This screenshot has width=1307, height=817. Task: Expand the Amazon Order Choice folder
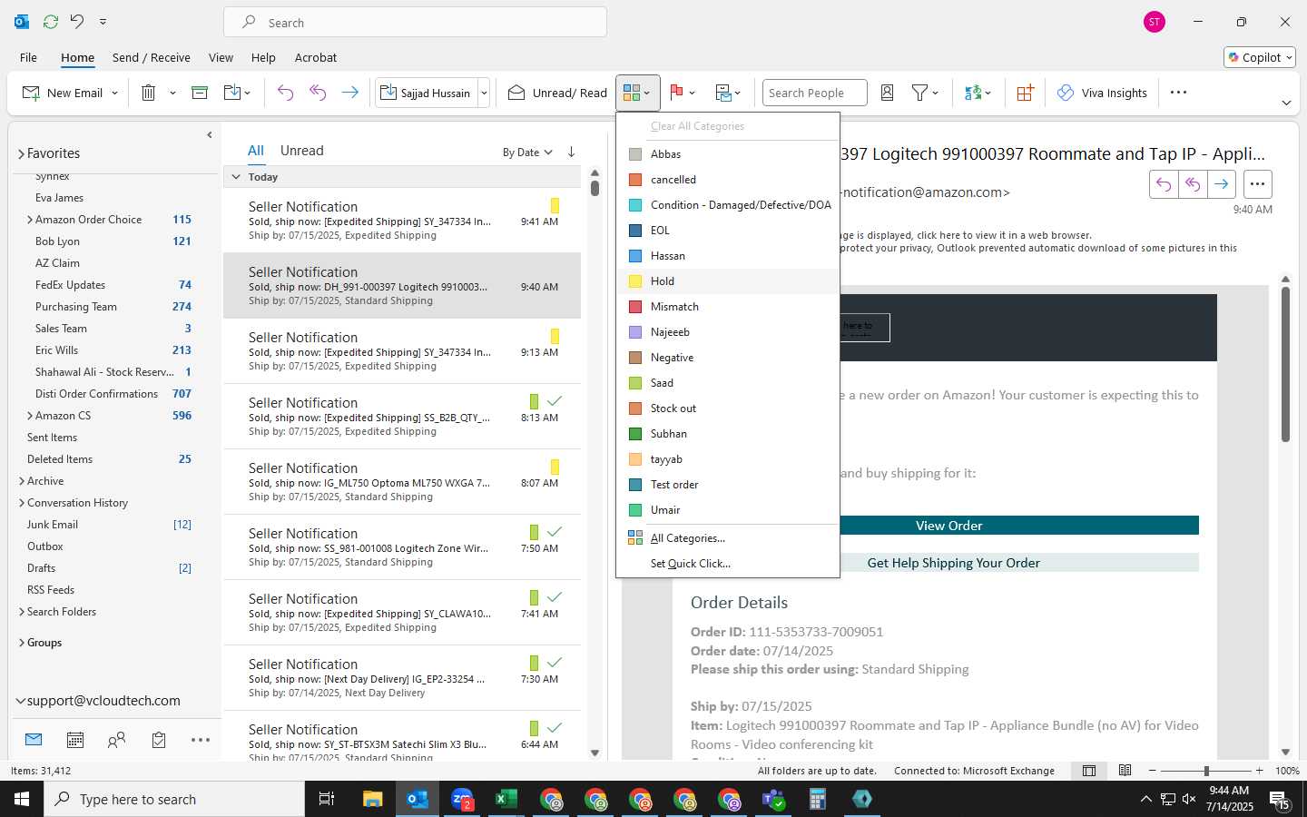point(30,220)
